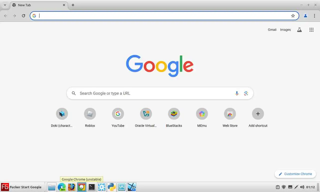The width and height of the screenshot is (320, 192).
Task: Click the Google logo
Action: pyautogui.click(x=160, y=66)
